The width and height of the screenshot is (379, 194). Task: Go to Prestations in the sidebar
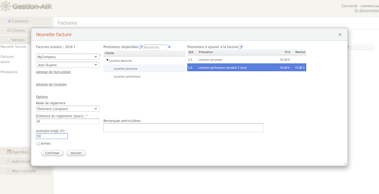click(x=9, y=72)
